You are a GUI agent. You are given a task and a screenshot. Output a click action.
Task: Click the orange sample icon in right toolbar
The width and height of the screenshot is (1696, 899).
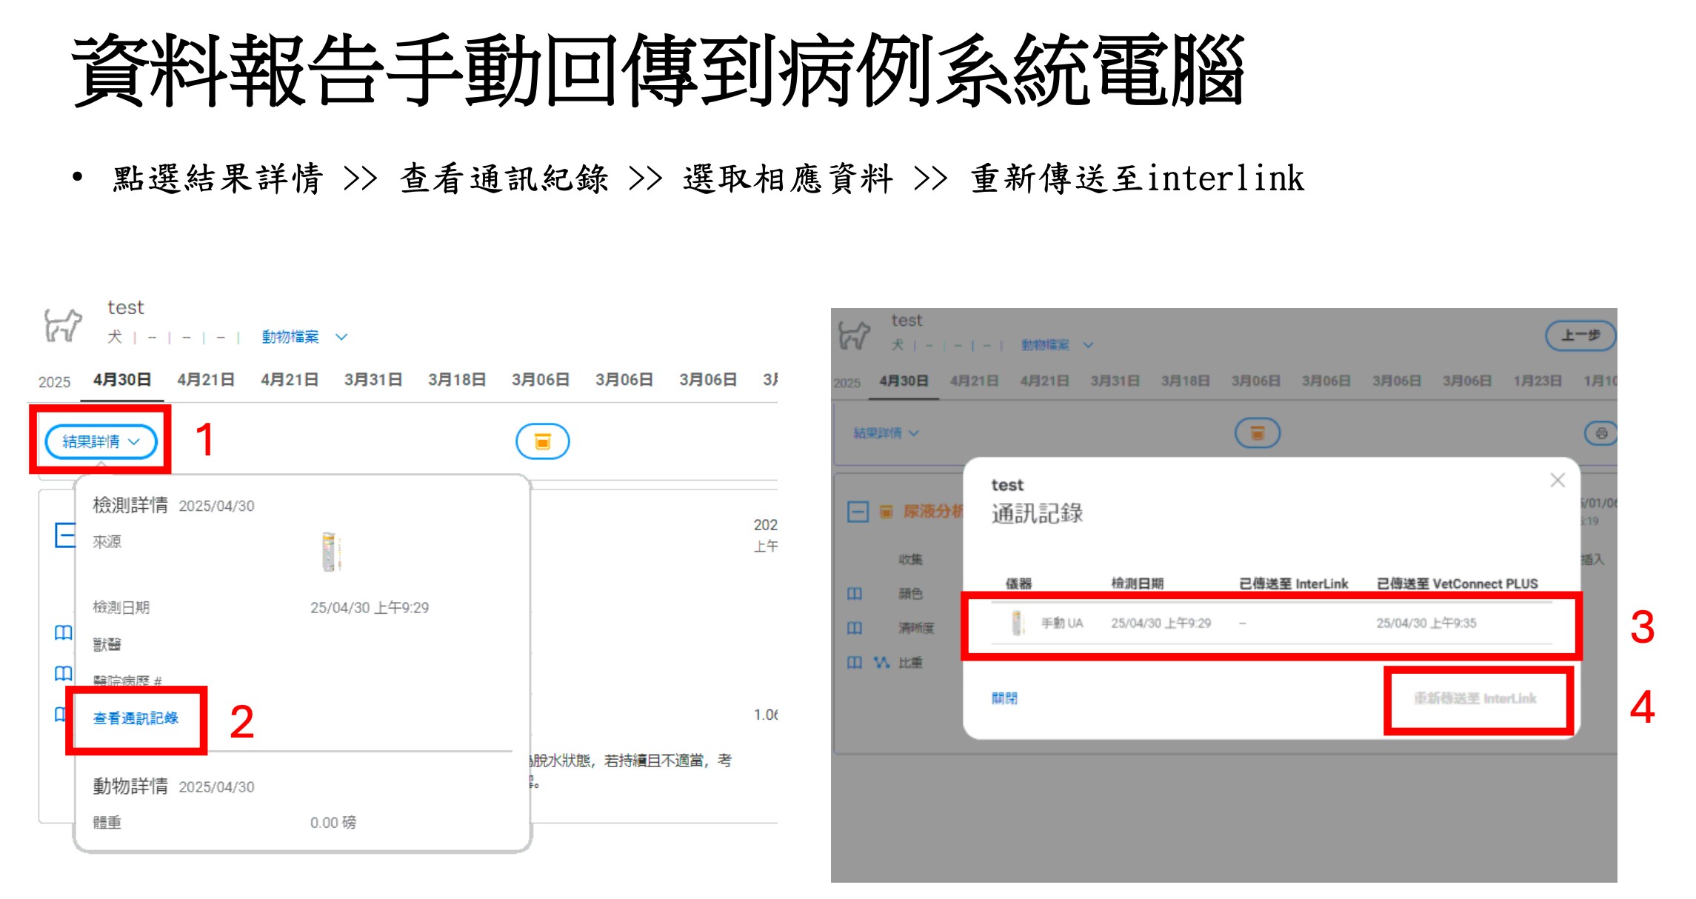1257,433
